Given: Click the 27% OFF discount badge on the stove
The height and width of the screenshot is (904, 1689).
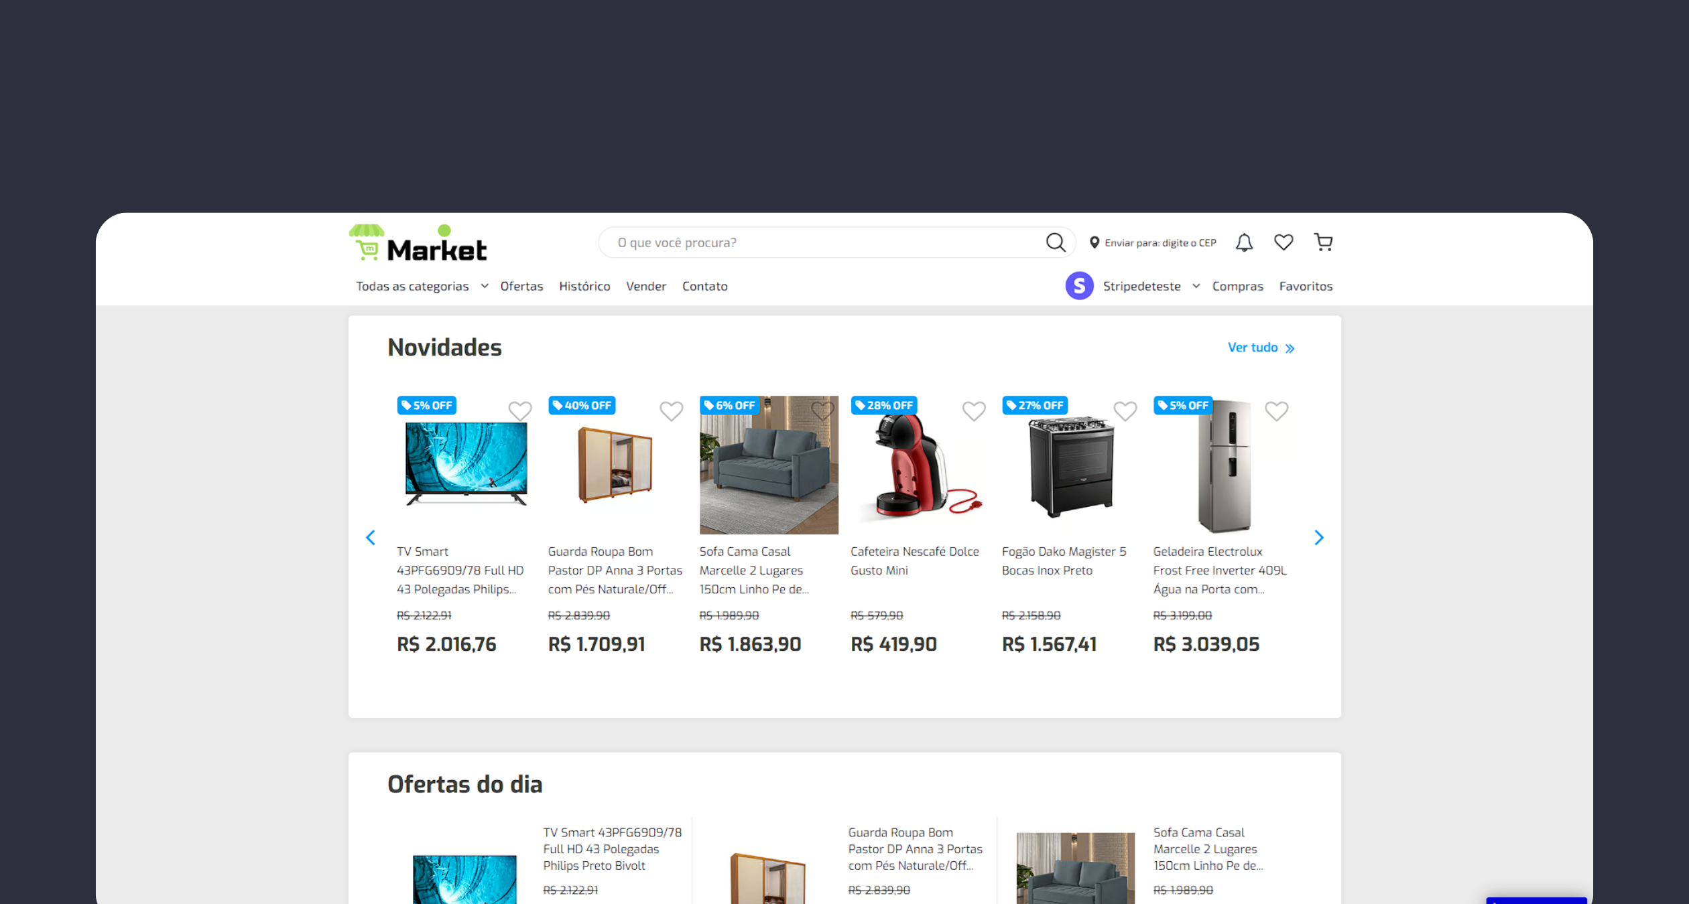Looking at the screenshot, I should (x=1035, y=405).
